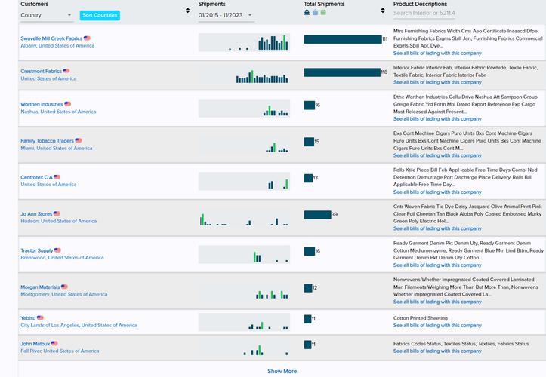Click Nashua, United States of America location text

click(58, 112)
